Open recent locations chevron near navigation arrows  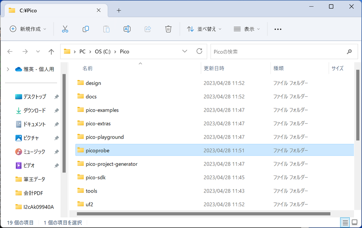click(38, 52)
